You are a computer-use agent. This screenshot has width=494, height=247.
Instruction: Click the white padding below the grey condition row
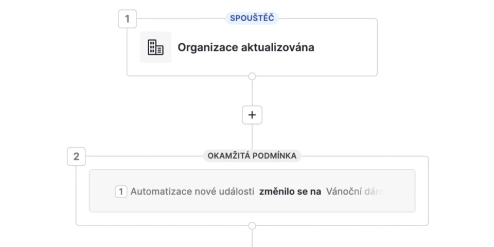pos(252,218)
